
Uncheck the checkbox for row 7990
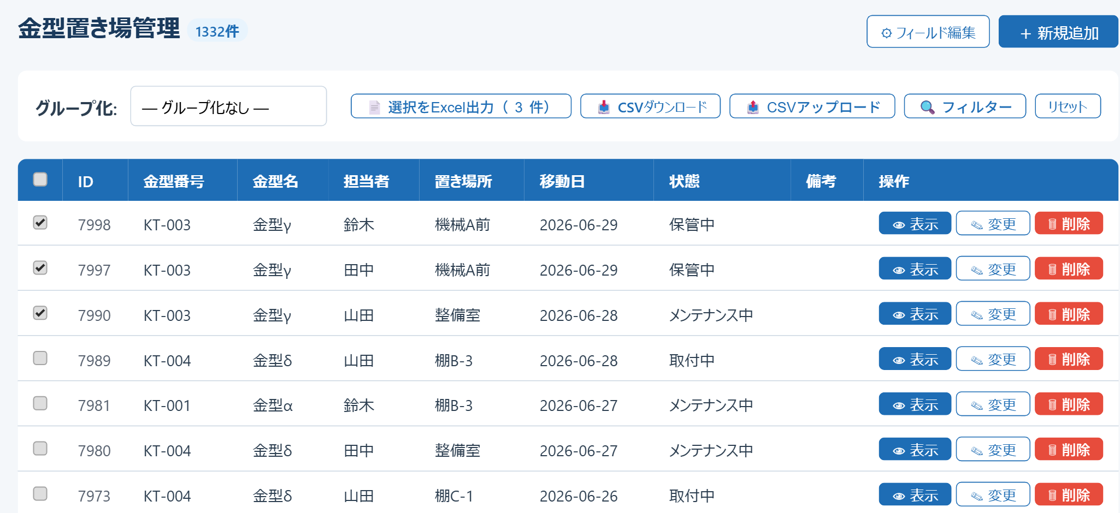(40, 313)
